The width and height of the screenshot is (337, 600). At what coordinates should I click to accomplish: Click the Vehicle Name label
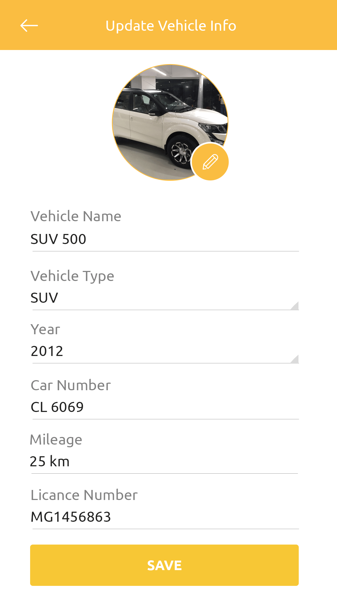point(76,216)
